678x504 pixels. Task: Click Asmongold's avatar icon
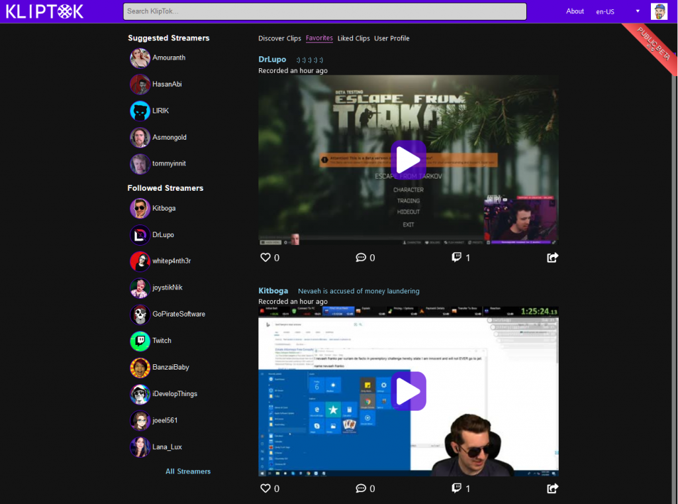click(x=140, y=138)
